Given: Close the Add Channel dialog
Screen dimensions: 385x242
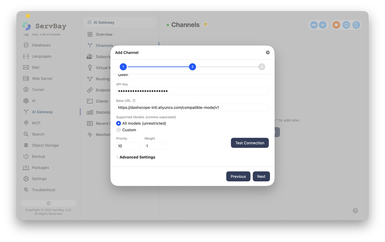Looking at the screenshot, I should (x=268, y=52).
